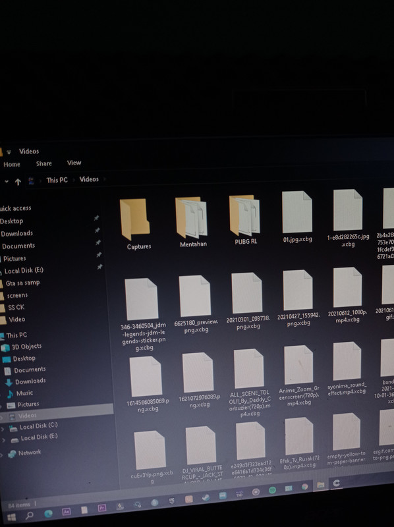Select empty-yellow-torn-paper-banner file
Screen dimensions: 394x527
point(347,439)
